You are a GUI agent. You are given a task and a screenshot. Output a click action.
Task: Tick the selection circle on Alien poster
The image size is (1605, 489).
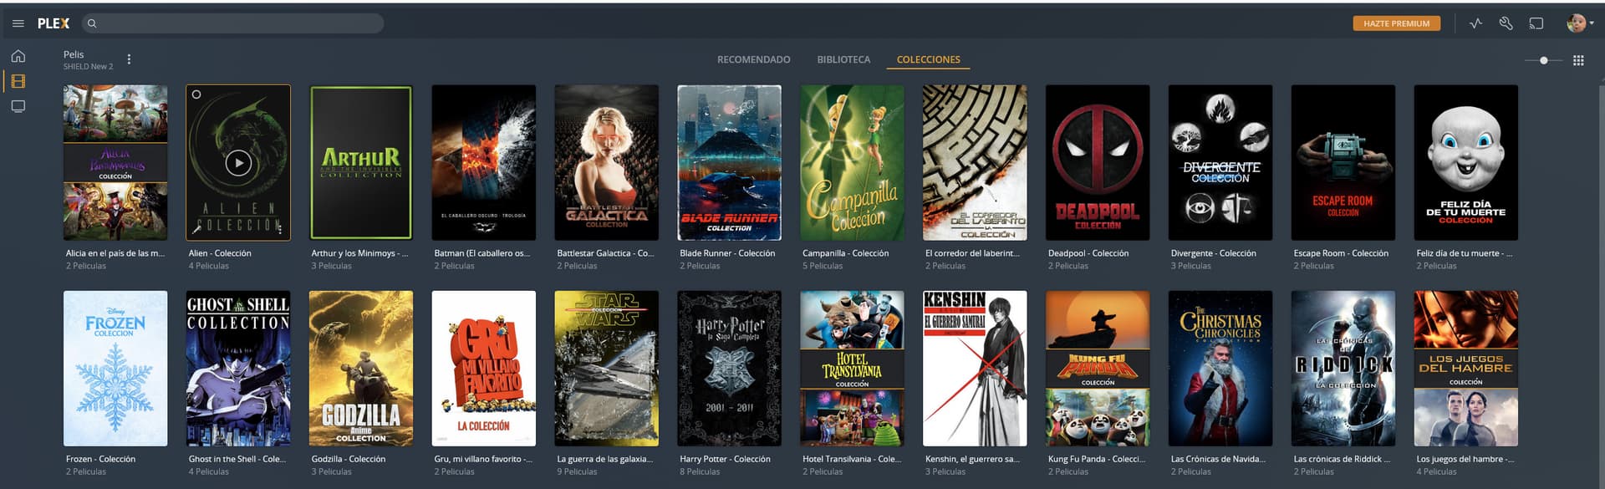pyautogui.click(x=196, y=94)
